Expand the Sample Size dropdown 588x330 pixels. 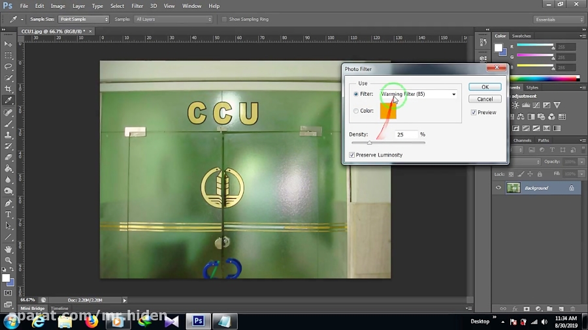(x=84, y=20)
